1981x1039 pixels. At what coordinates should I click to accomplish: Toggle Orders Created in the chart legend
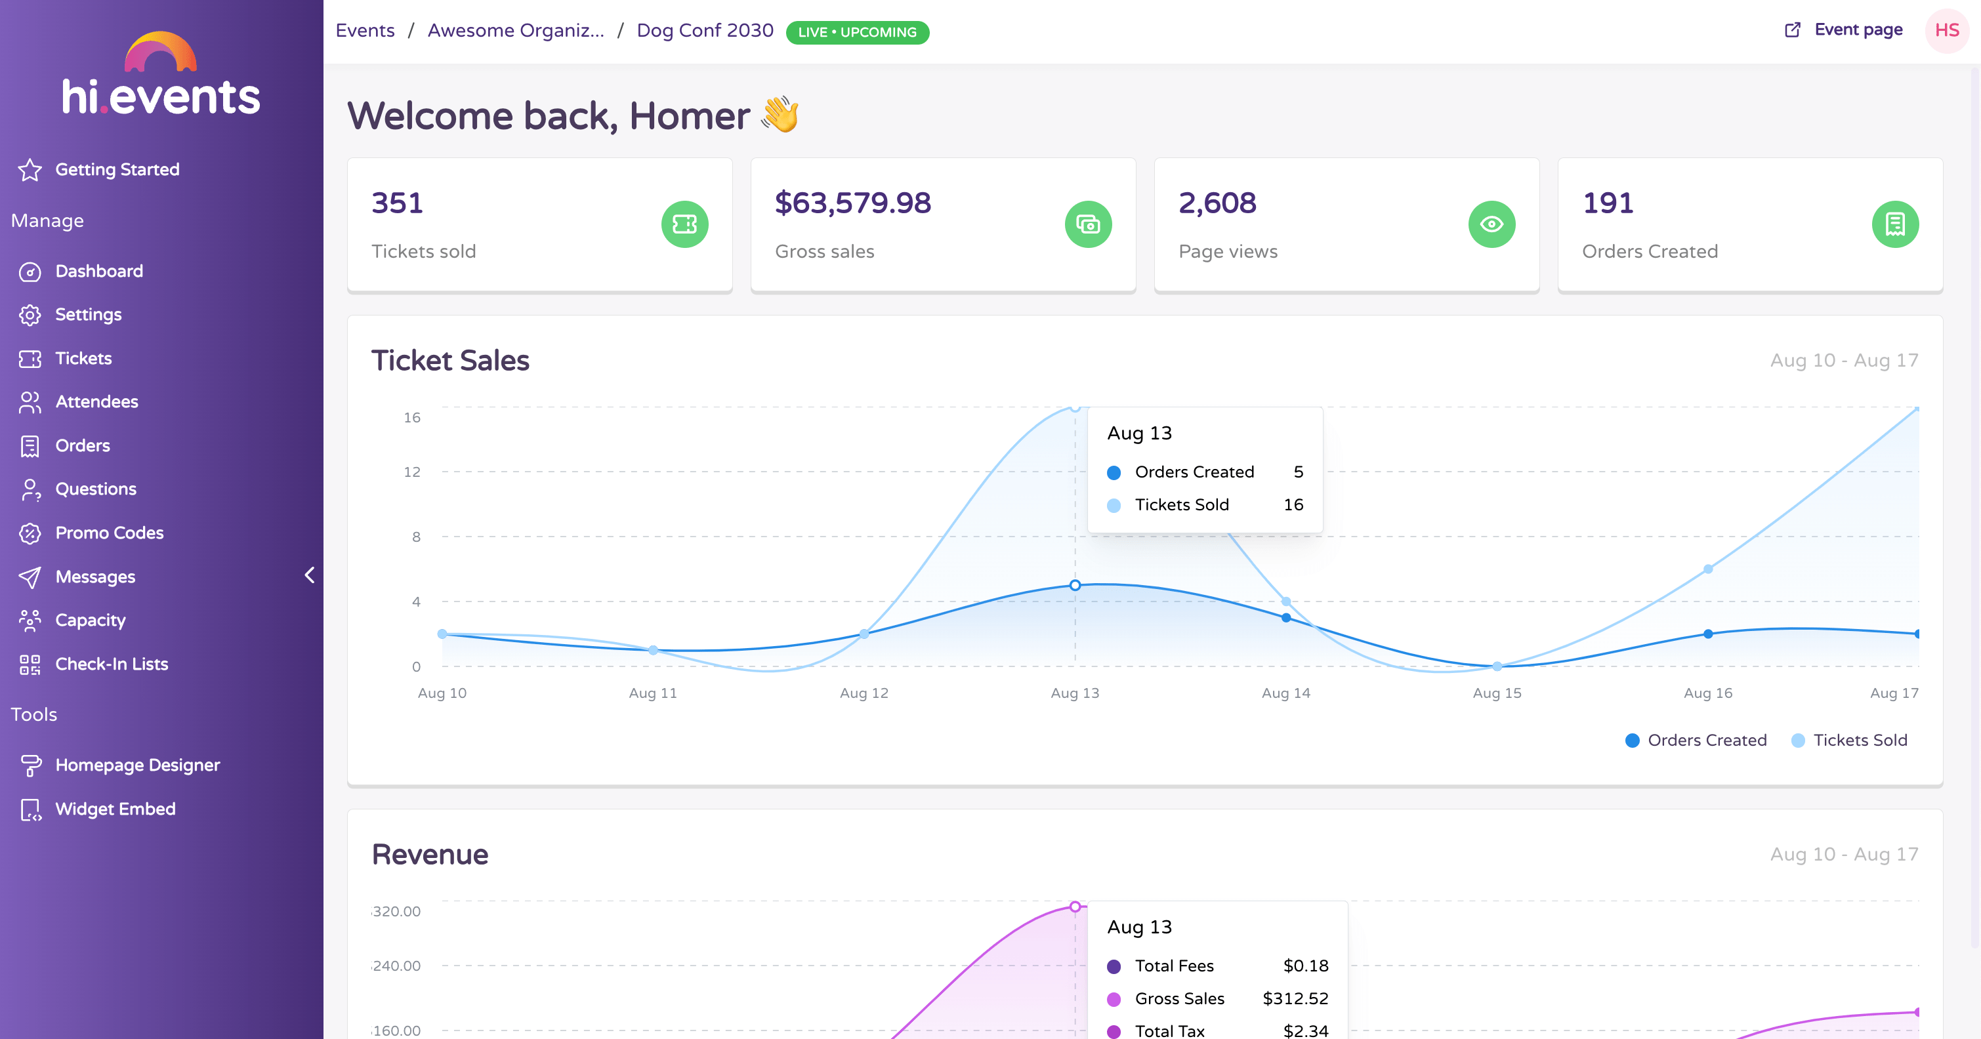1696,740
